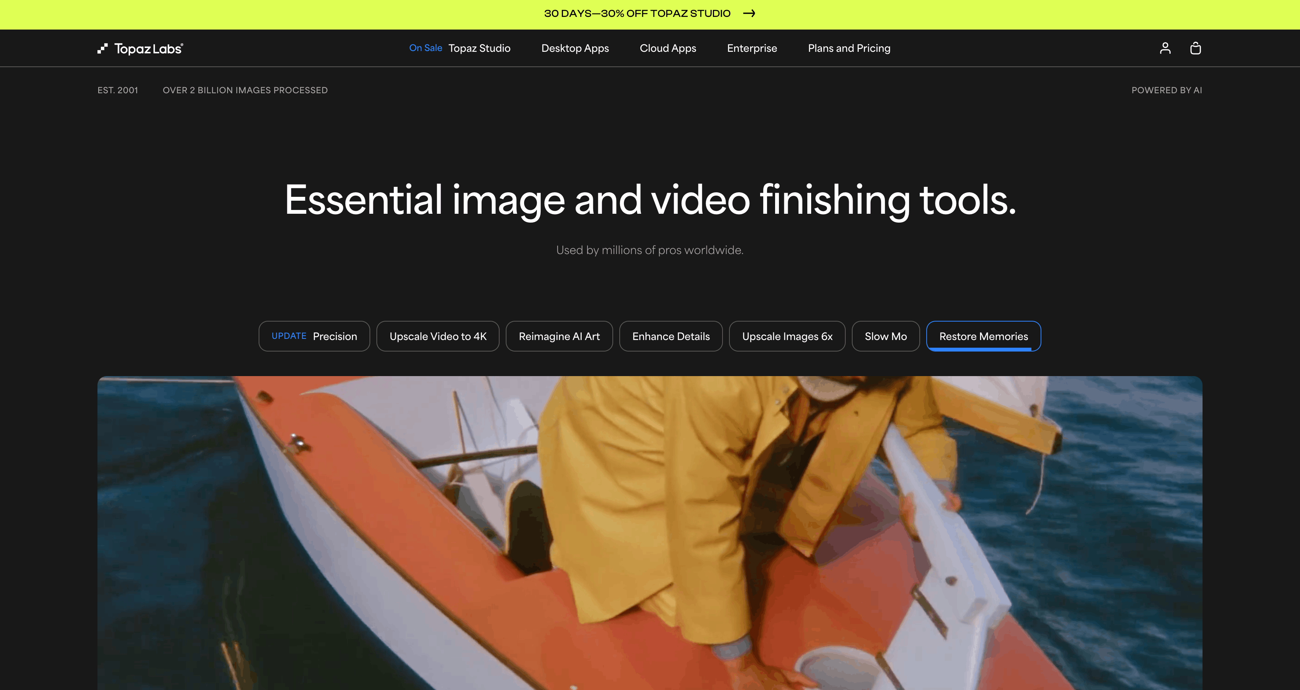The height and width of the screenshot is (690, 1300).
Task: Select the Upscale Images 6x tab
Action: point(787,336)
